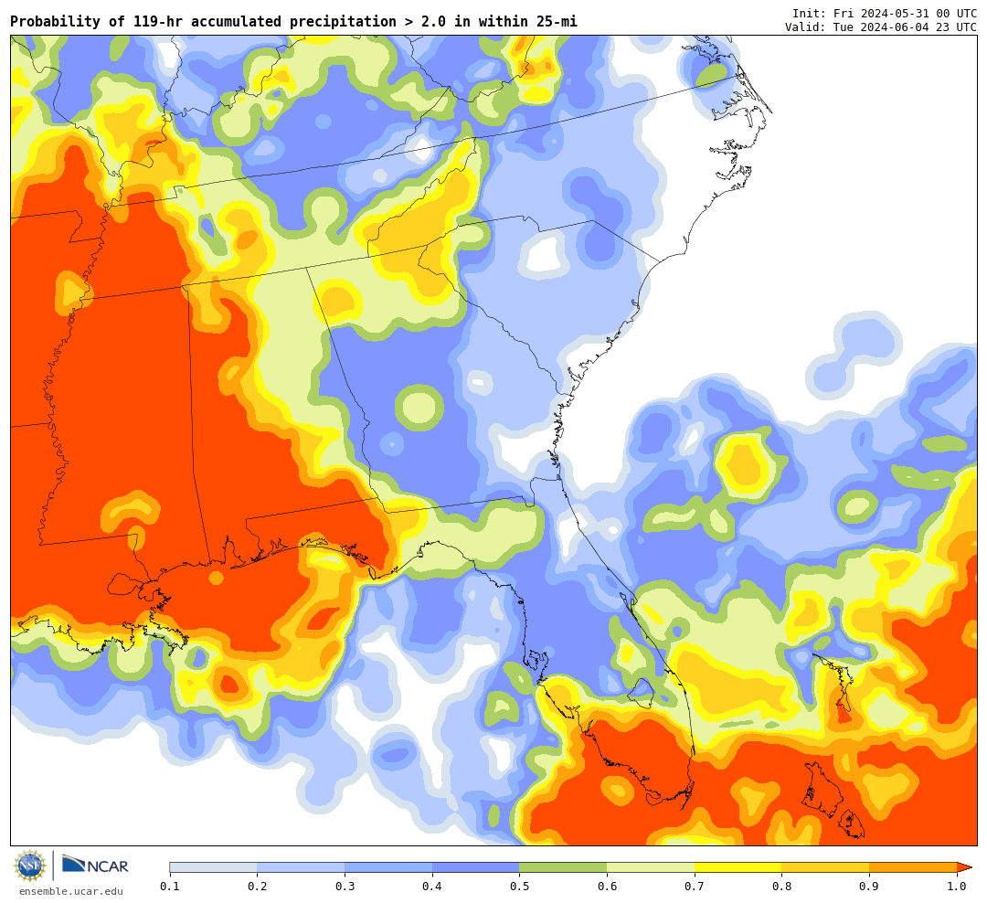The width and height of the screenshot is (987, 903).
Task: Click the chart title about 119-hr accumulated precipitation
Action: click(x=293, y=22)
